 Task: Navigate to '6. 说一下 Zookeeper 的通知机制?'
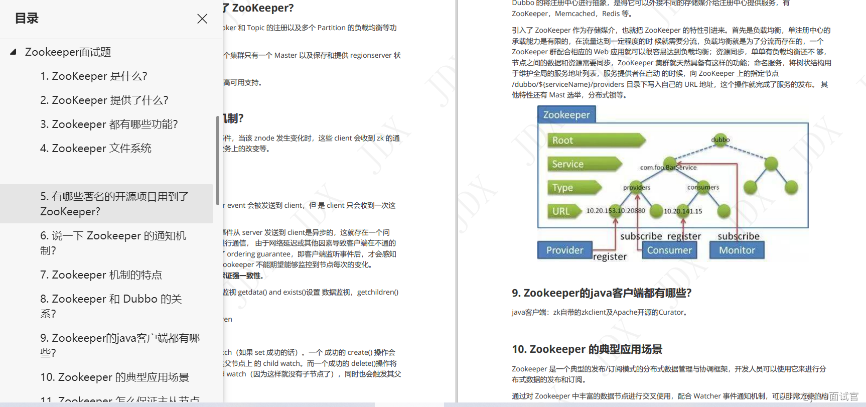coord(113,243)
